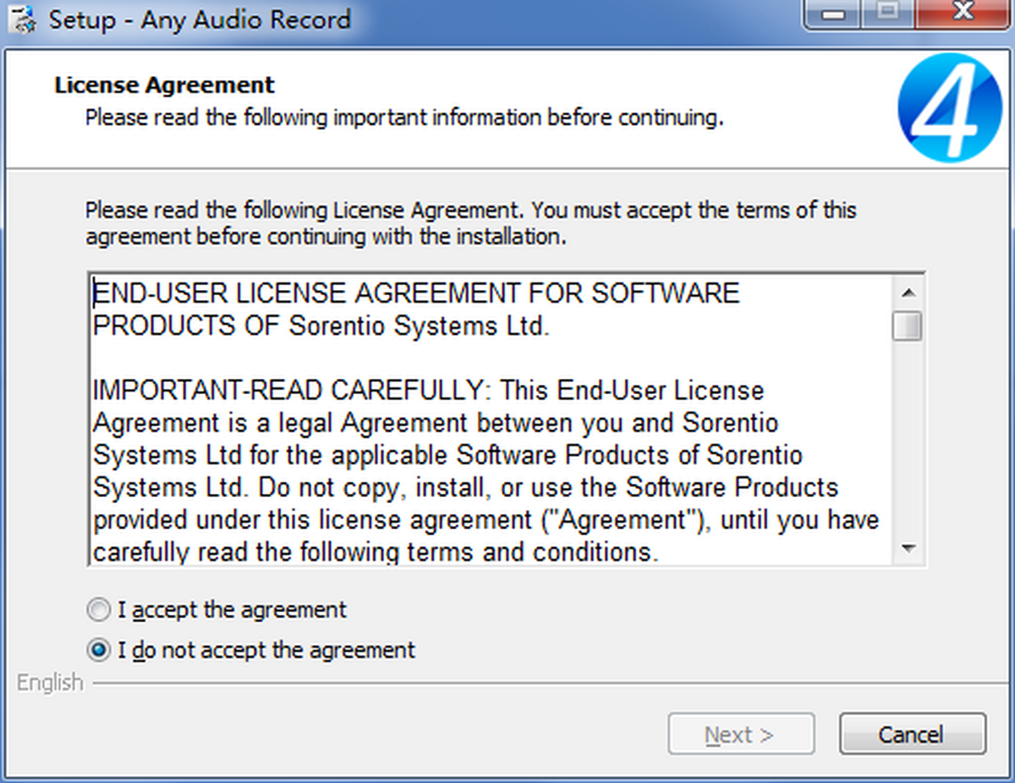Viewport: 1015px width, 783px height.
Task: Click the "Setup - Any Audio Record" title text
Action: coord(199,20)
